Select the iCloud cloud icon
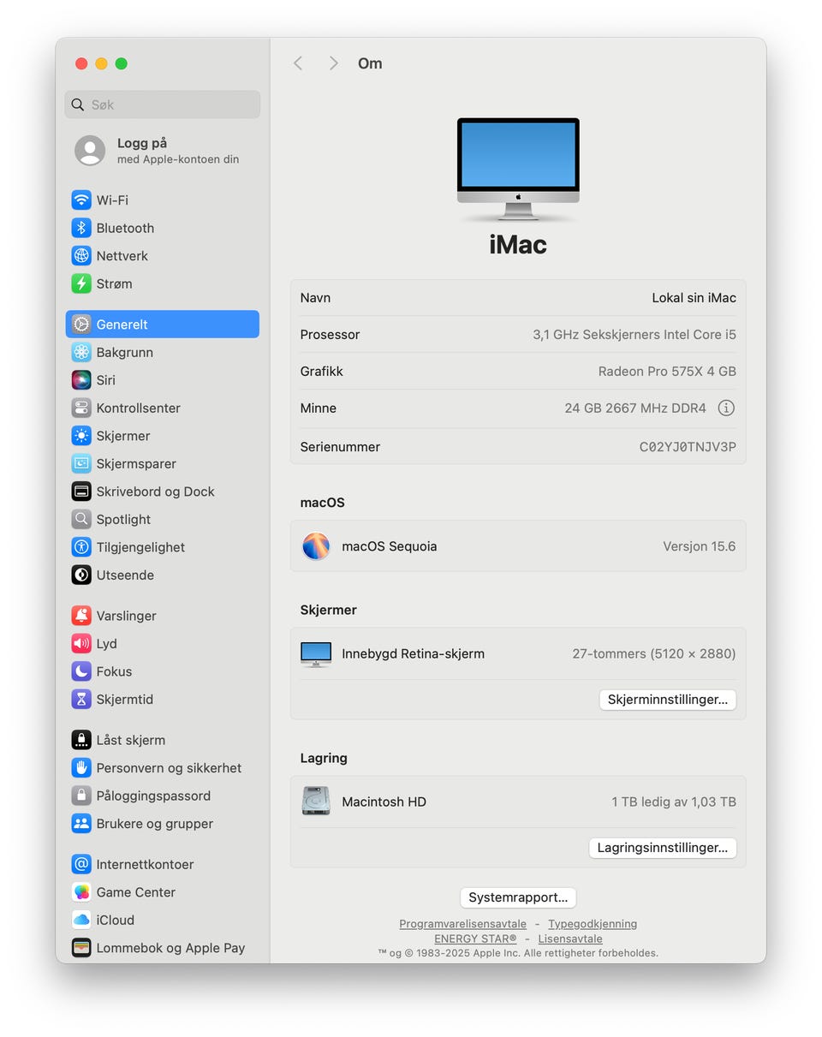822x1037 pixels. [81, 920]
